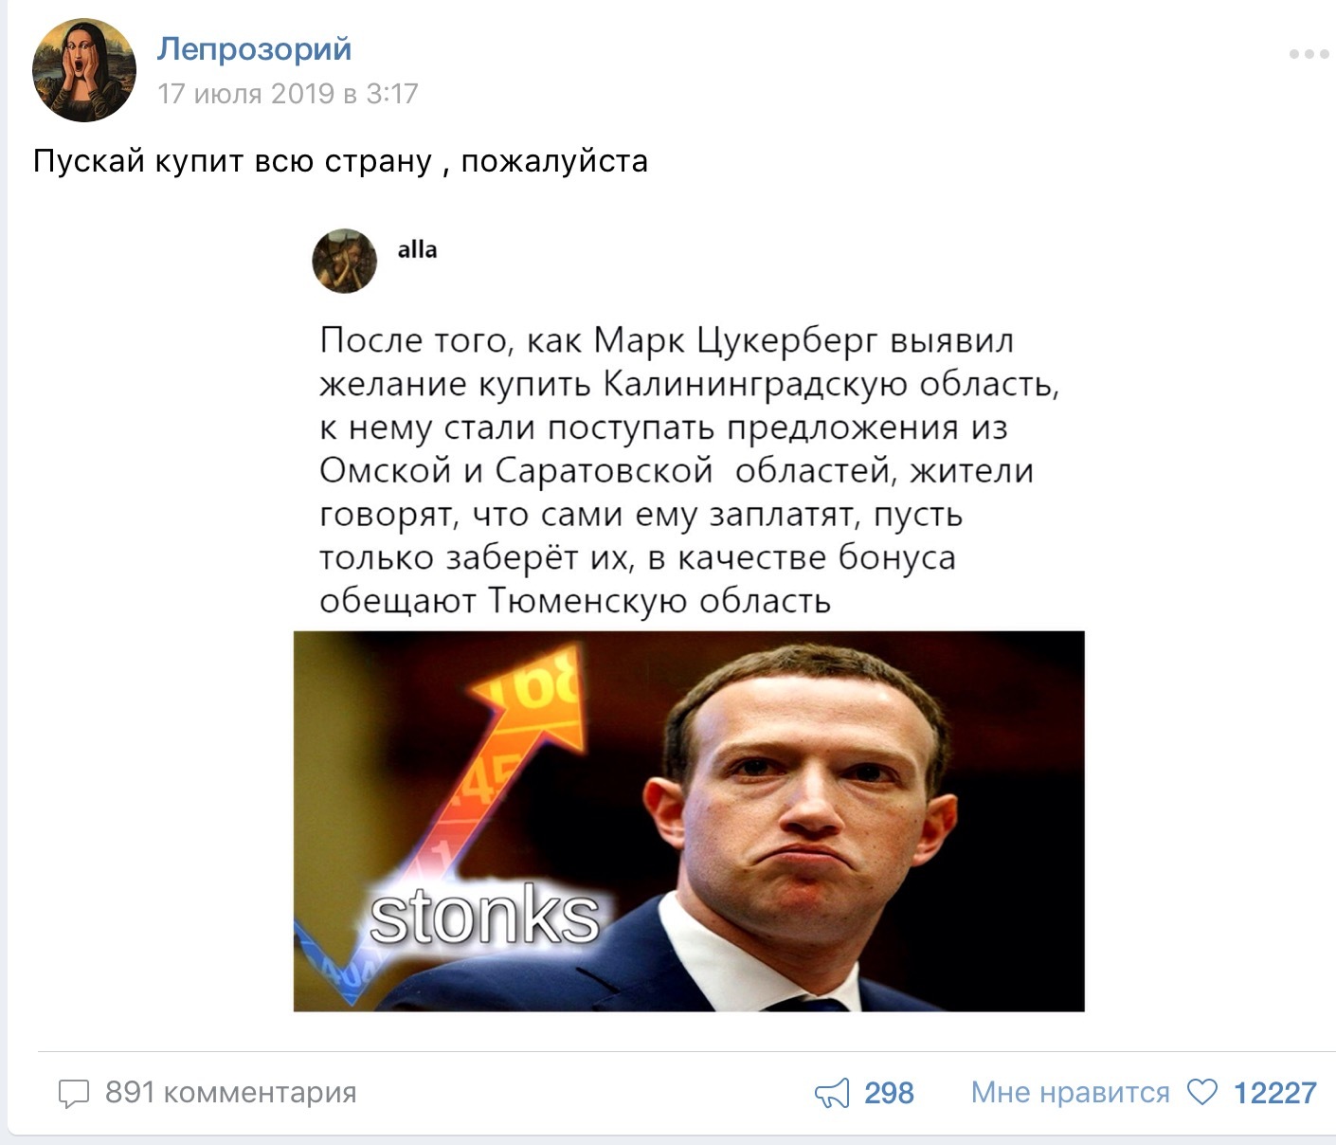1336x1145 pixels.
Task: Click the share count 298
Action: (889, 1093)
